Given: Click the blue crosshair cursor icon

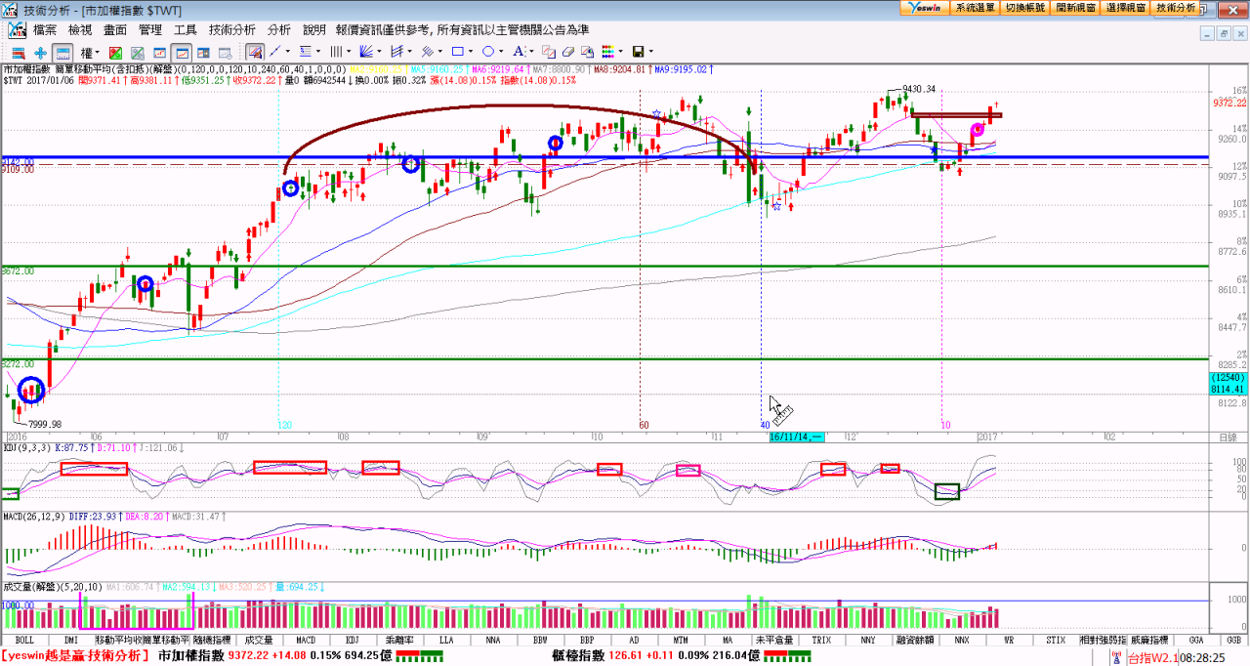Looking at the screenshot, I should tap(40, 52).
